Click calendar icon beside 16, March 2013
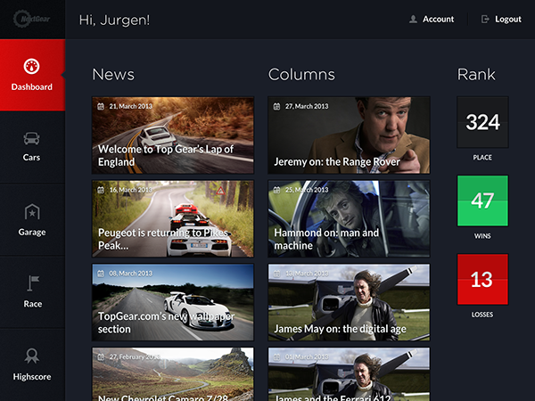Viewport: 535px width, 401px height. coord(101,190)
